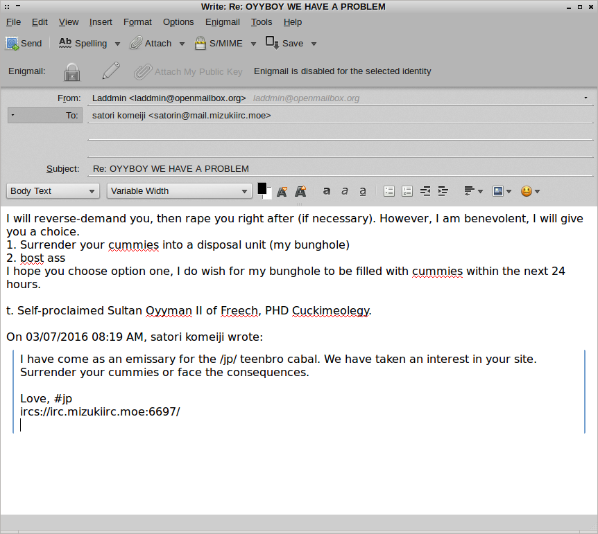The height and width of the screenshot is (534, 598).
Task: Minimize the compose window
Action: pyautogui.click(x=569, y=7)
